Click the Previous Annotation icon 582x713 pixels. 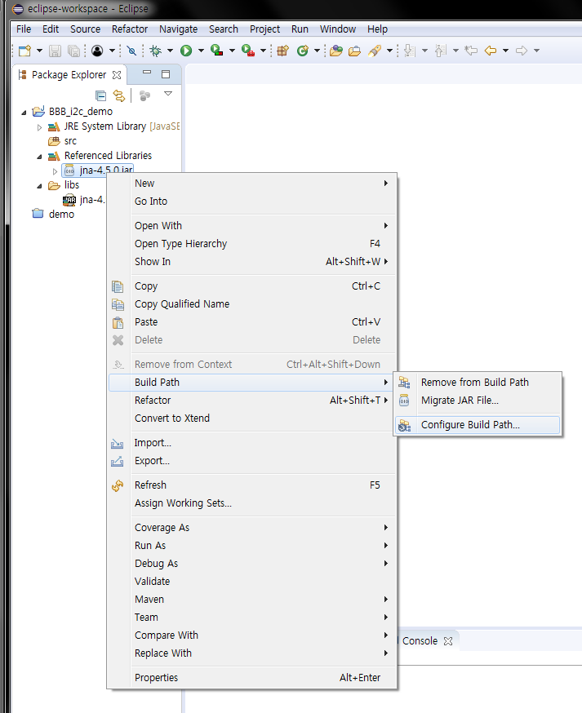(x=441, y=51)
